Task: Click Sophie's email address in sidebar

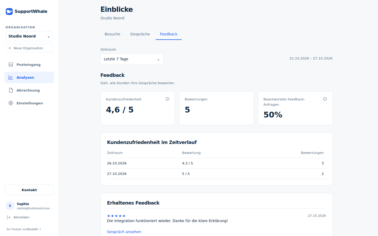Action: [x=34, y=208]
